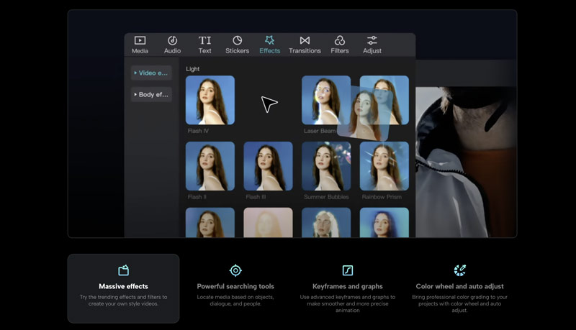Open the Adjust sliders icon
The image size is (576, 330).
(372, 41)
